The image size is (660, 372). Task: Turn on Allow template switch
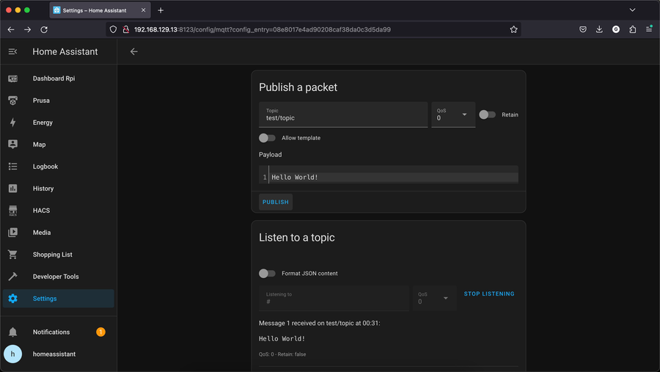point(267,138)
